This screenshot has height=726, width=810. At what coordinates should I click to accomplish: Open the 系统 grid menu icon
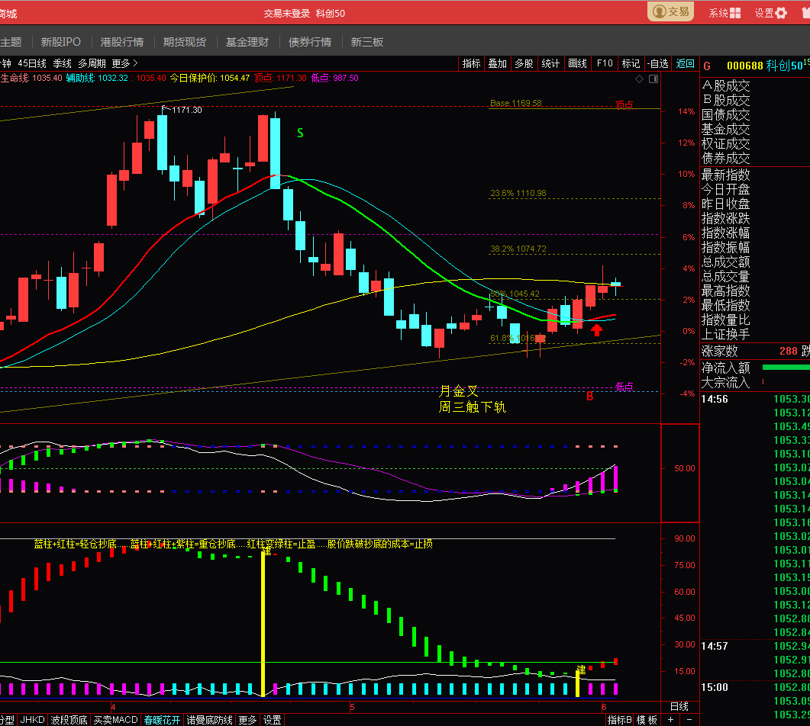(735, 13)
